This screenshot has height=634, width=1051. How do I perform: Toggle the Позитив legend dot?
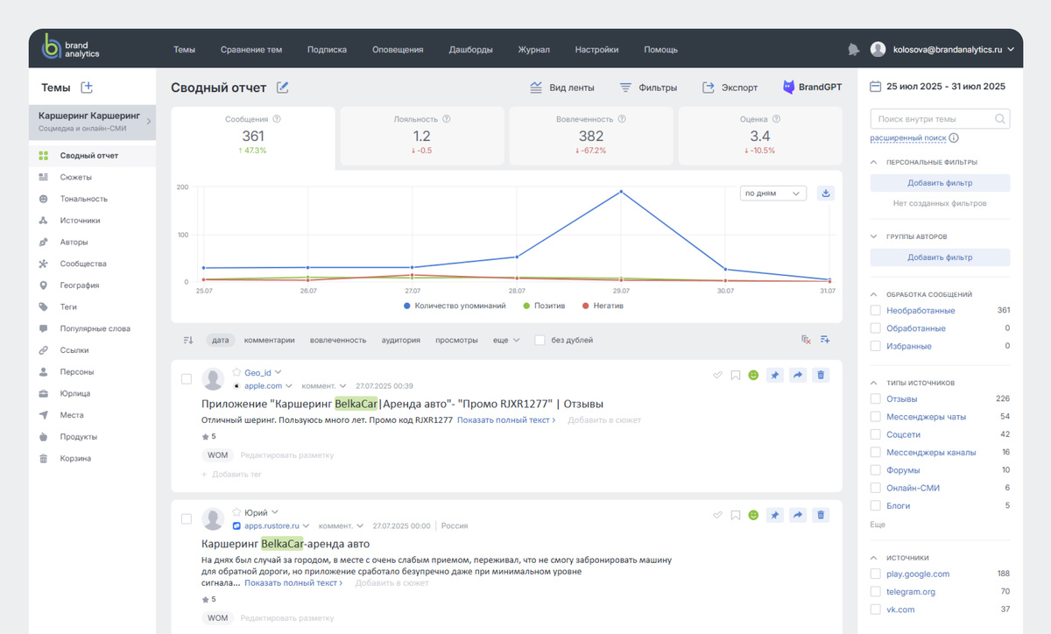526,306
